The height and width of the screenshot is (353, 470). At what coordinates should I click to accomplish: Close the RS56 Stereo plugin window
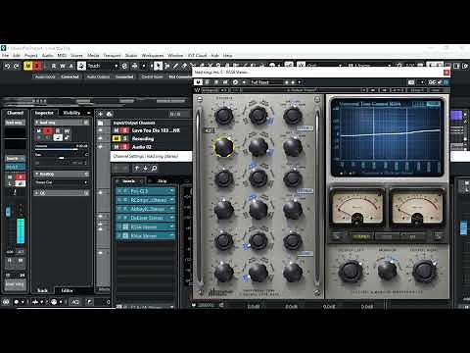click(x=446, y=73)
